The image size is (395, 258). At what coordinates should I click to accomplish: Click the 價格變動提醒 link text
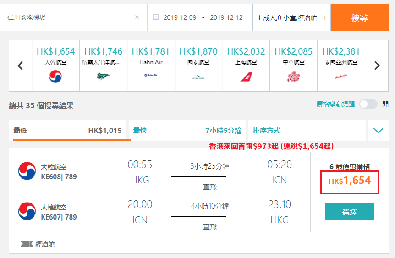coord(335,104)
